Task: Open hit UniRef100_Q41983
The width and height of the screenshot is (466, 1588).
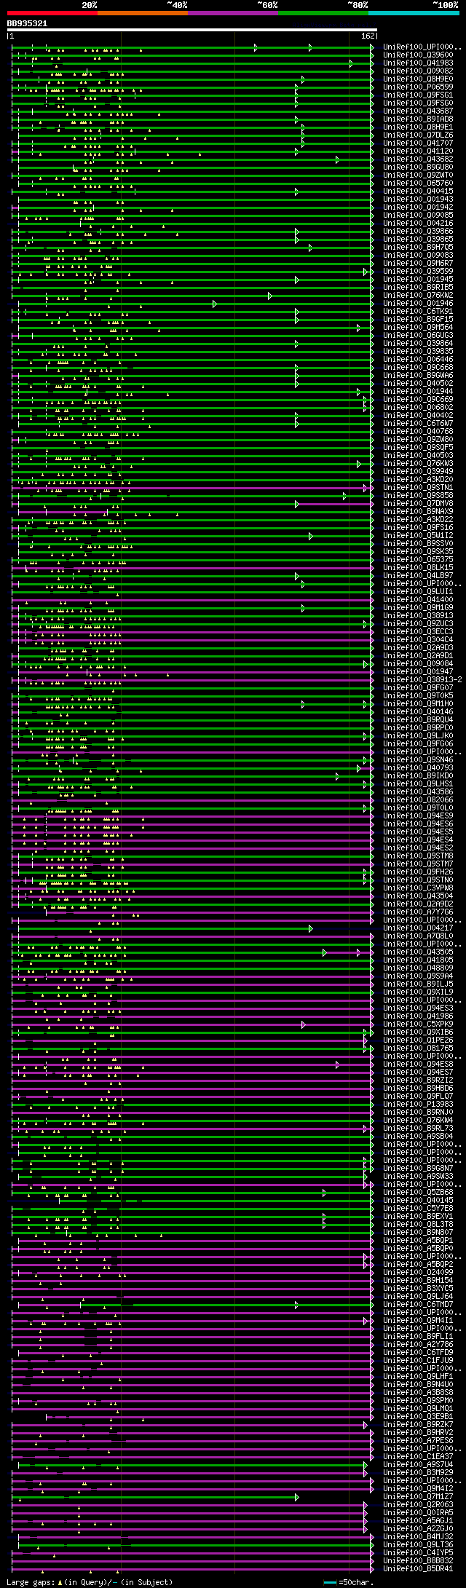Action: click(x=418, y=63)
